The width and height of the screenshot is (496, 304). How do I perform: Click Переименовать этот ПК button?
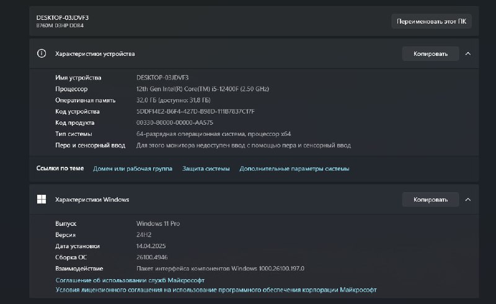pyautogui.click(x=432, y=21)
